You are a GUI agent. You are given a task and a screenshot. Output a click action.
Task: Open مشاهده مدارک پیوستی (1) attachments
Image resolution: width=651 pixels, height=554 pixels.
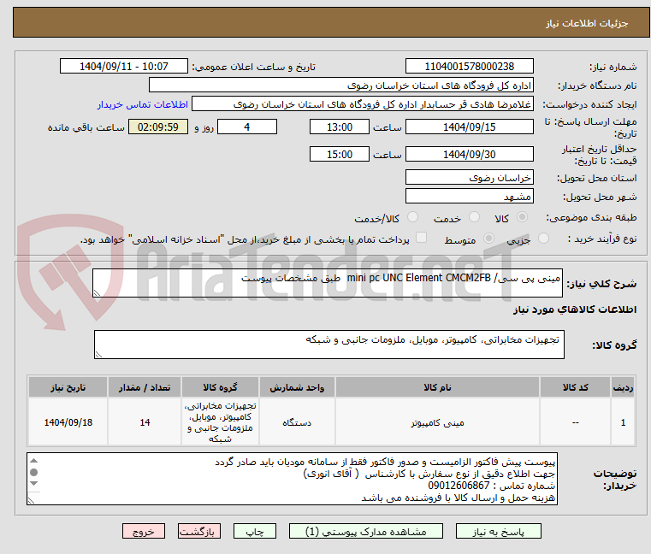coord(366,531)
